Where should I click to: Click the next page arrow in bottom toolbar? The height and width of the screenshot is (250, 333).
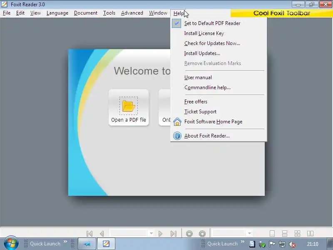160,234
